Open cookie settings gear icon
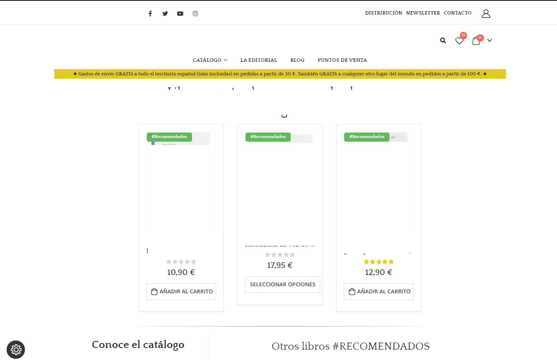Viewport: 557px width, 360px height. tap(16, 350)
